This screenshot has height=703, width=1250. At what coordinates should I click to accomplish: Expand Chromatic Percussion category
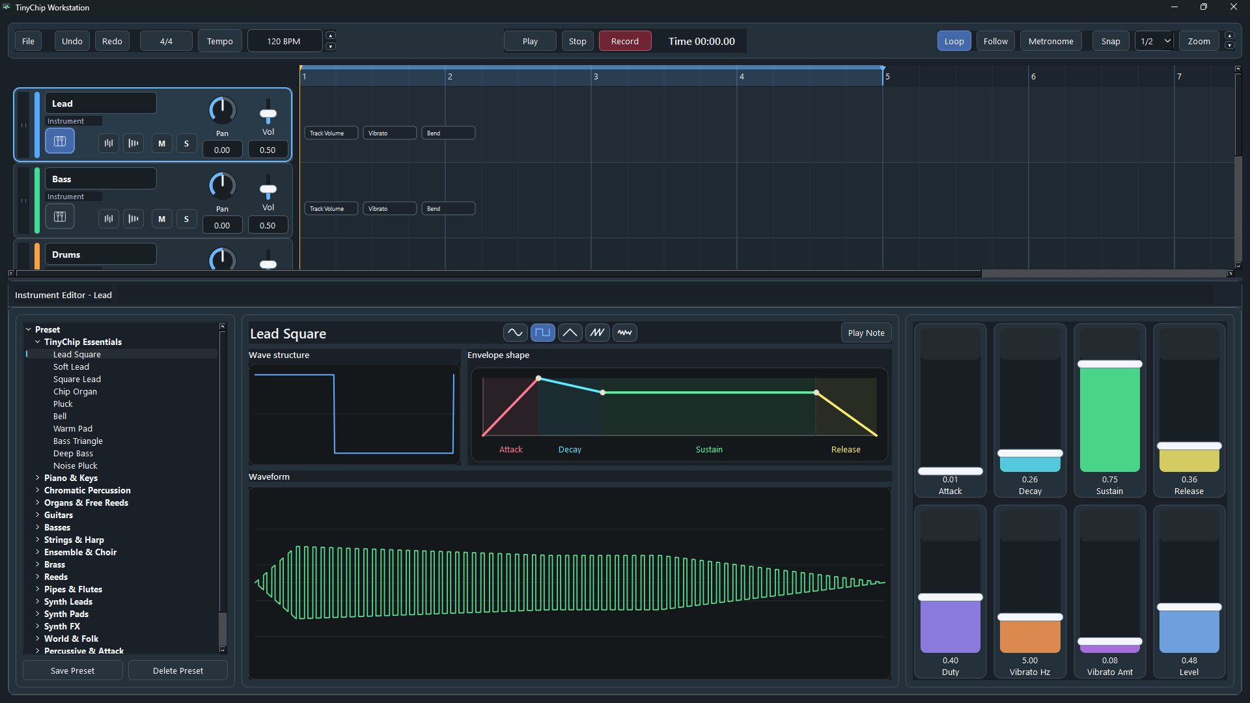tap(38, 490)
